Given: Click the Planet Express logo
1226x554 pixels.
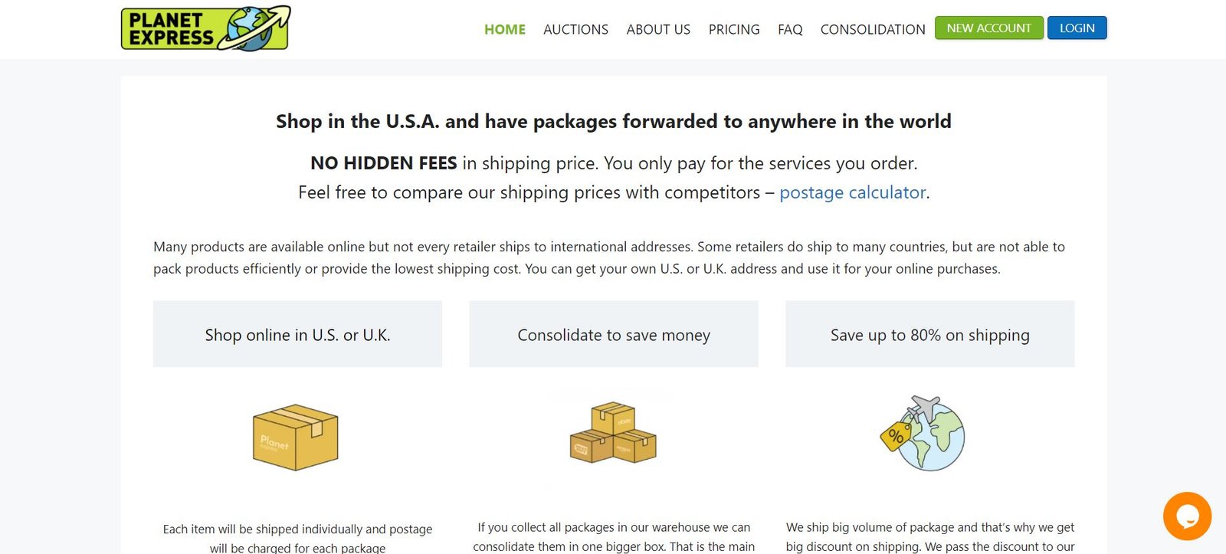Looking at the screenshot, I should pos(204,28).
